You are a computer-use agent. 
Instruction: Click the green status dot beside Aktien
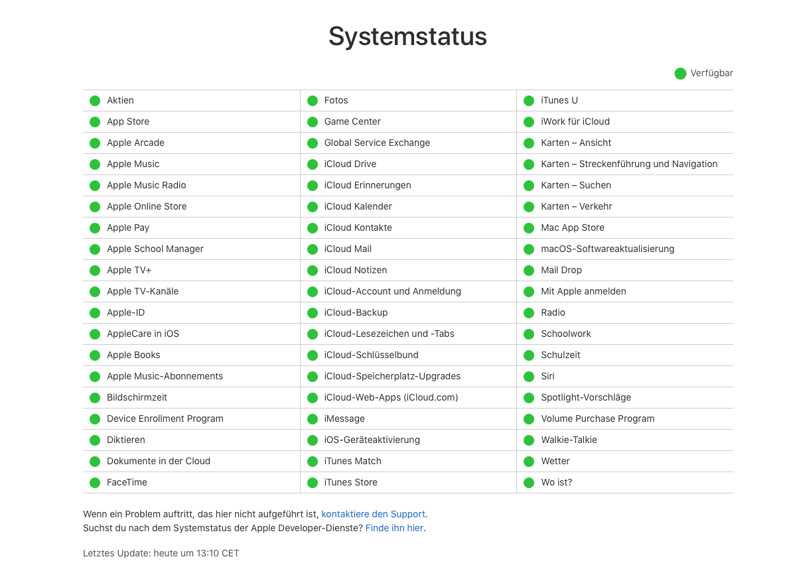point(95,101)
